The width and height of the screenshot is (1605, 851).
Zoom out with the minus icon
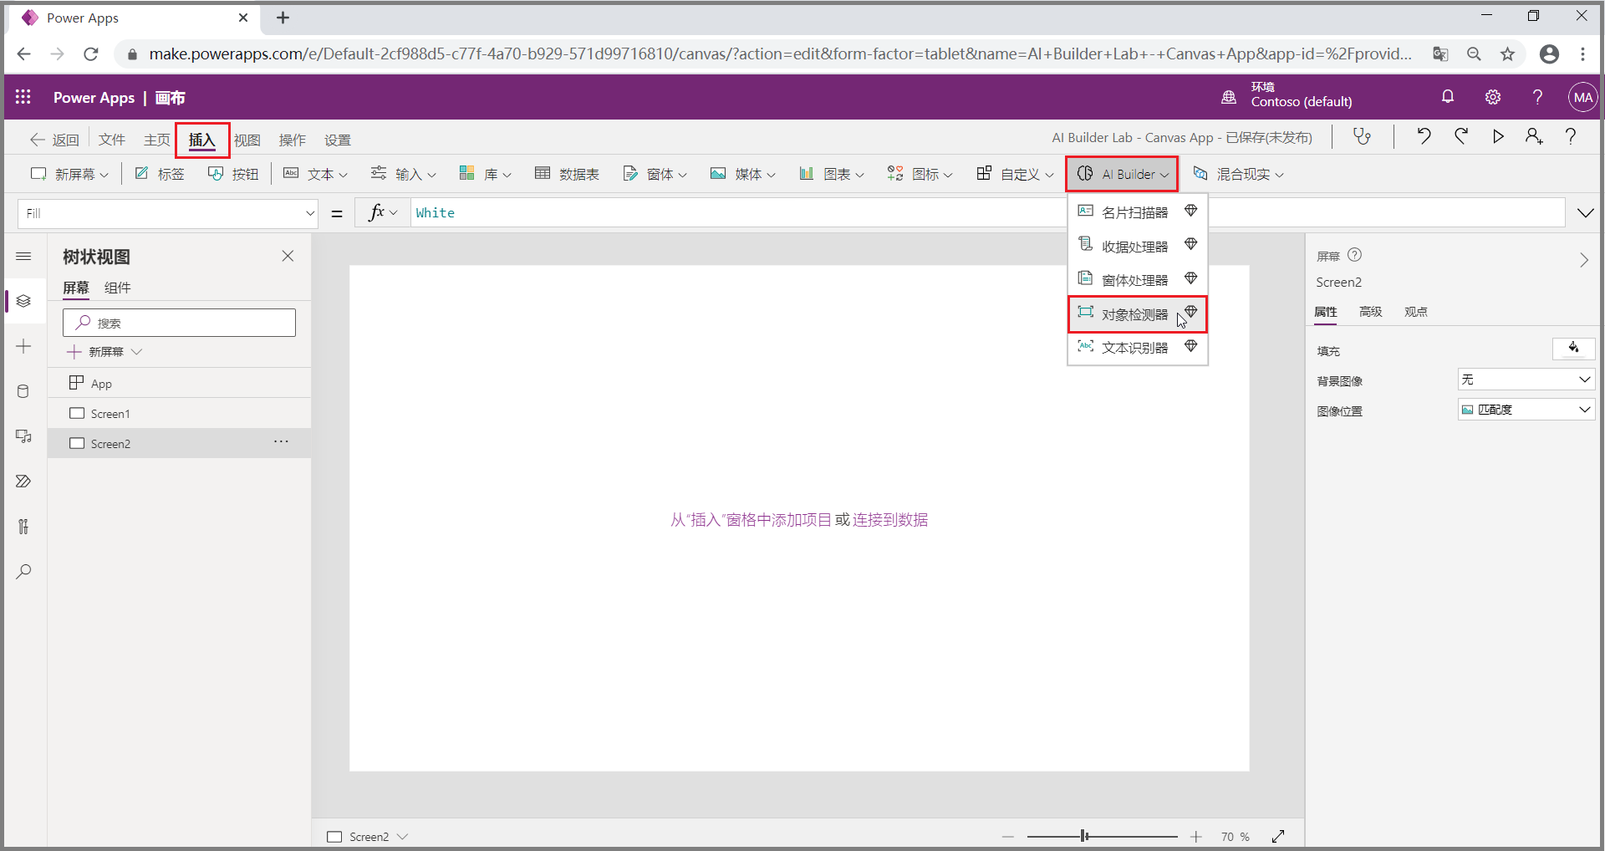(1008, 836)
